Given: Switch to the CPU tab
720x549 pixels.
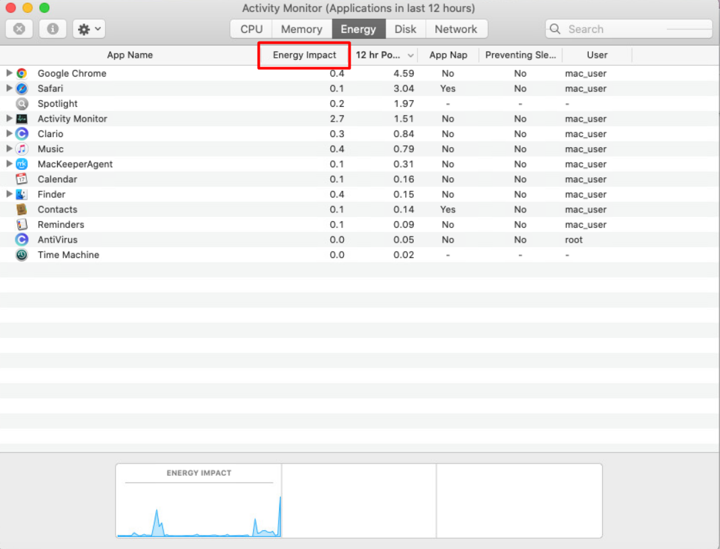Looking at the screenshot, I should coord(251,29).
